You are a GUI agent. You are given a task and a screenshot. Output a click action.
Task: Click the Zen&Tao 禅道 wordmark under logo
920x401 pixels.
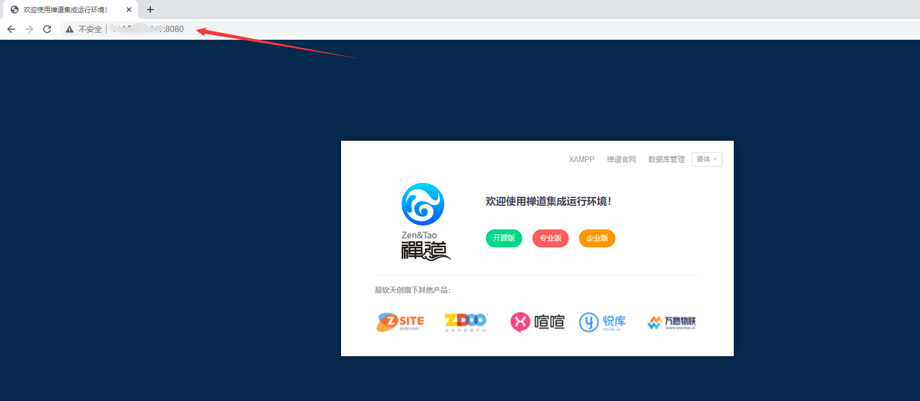tap(425, 246)
